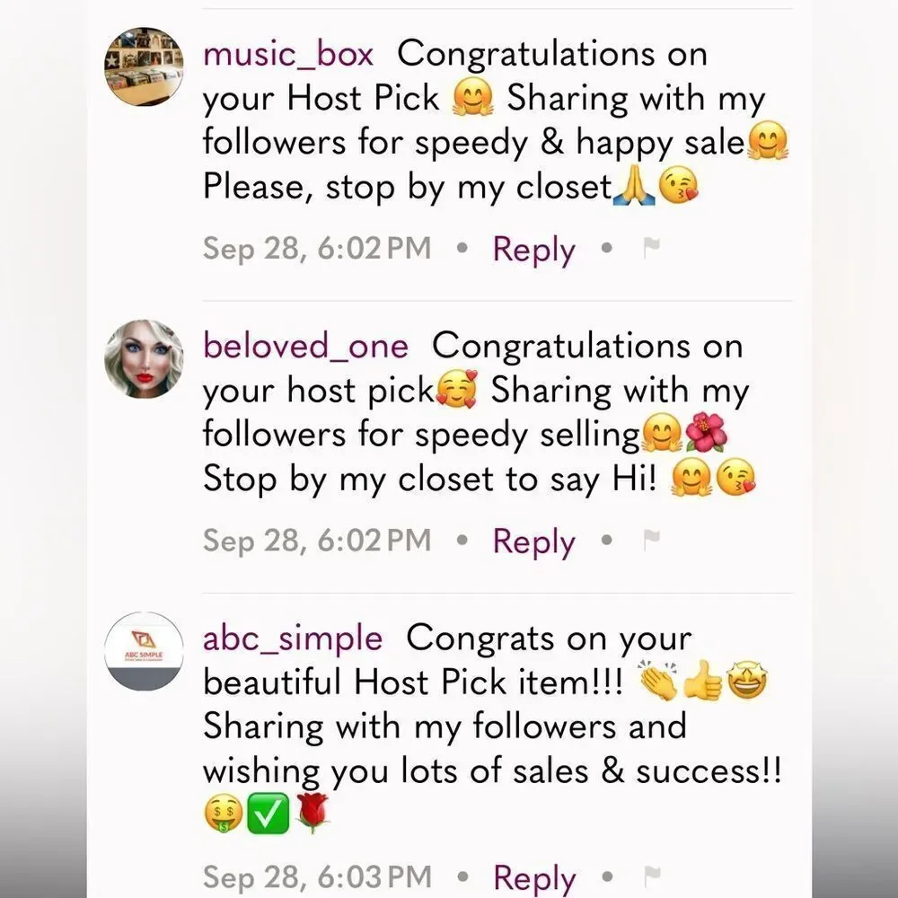The width and height of the screenshot is (898, 898).
Task: Flag the beloved_one comment
Action: 652,540
